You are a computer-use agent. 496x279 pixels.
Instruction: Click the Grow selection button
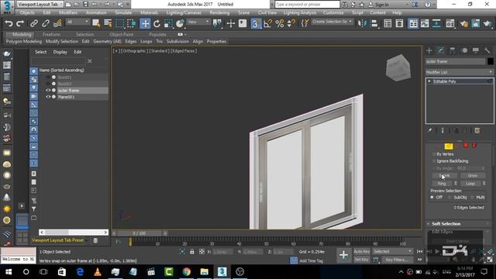click(472, 176)
